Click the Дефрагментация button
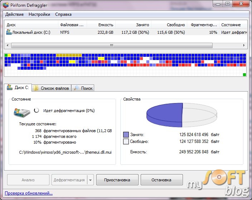 [69, 180]
